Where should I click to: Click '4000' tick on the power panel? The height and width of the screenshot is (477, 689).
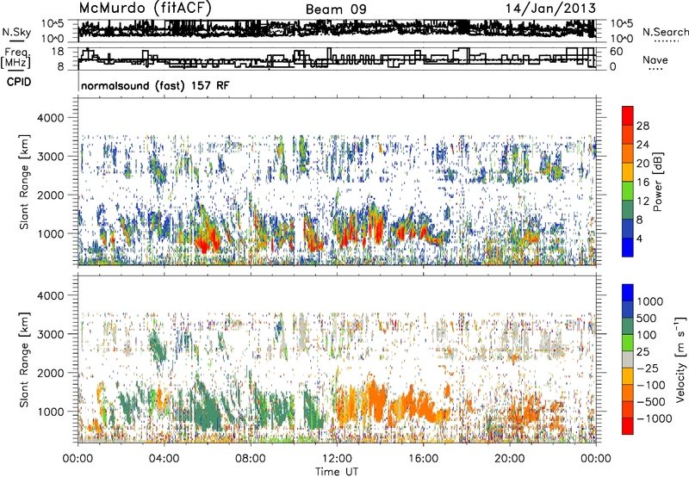pyautogui.click(x=52, y=118)
